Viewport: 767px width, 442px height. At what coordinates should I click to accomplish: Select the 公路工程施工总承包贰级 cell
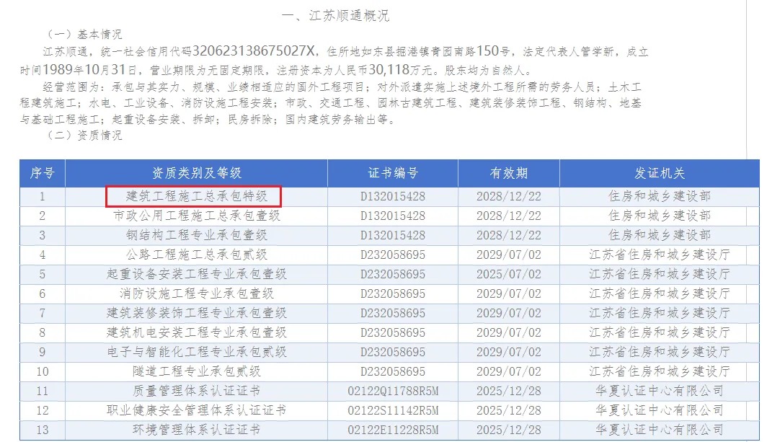coord(196,255)
